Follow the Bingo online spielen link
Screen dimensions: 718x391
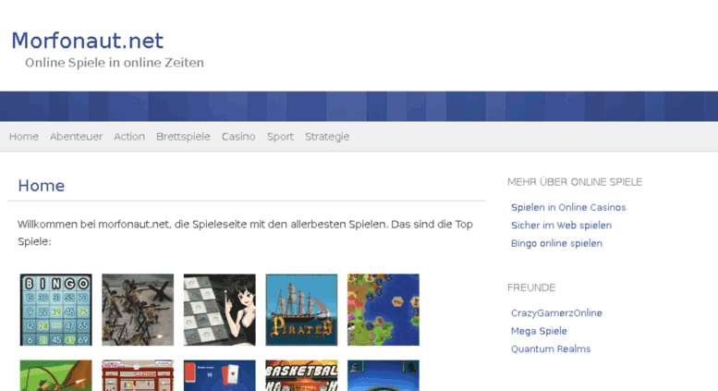pyautogui.click(x=556, y=243)
